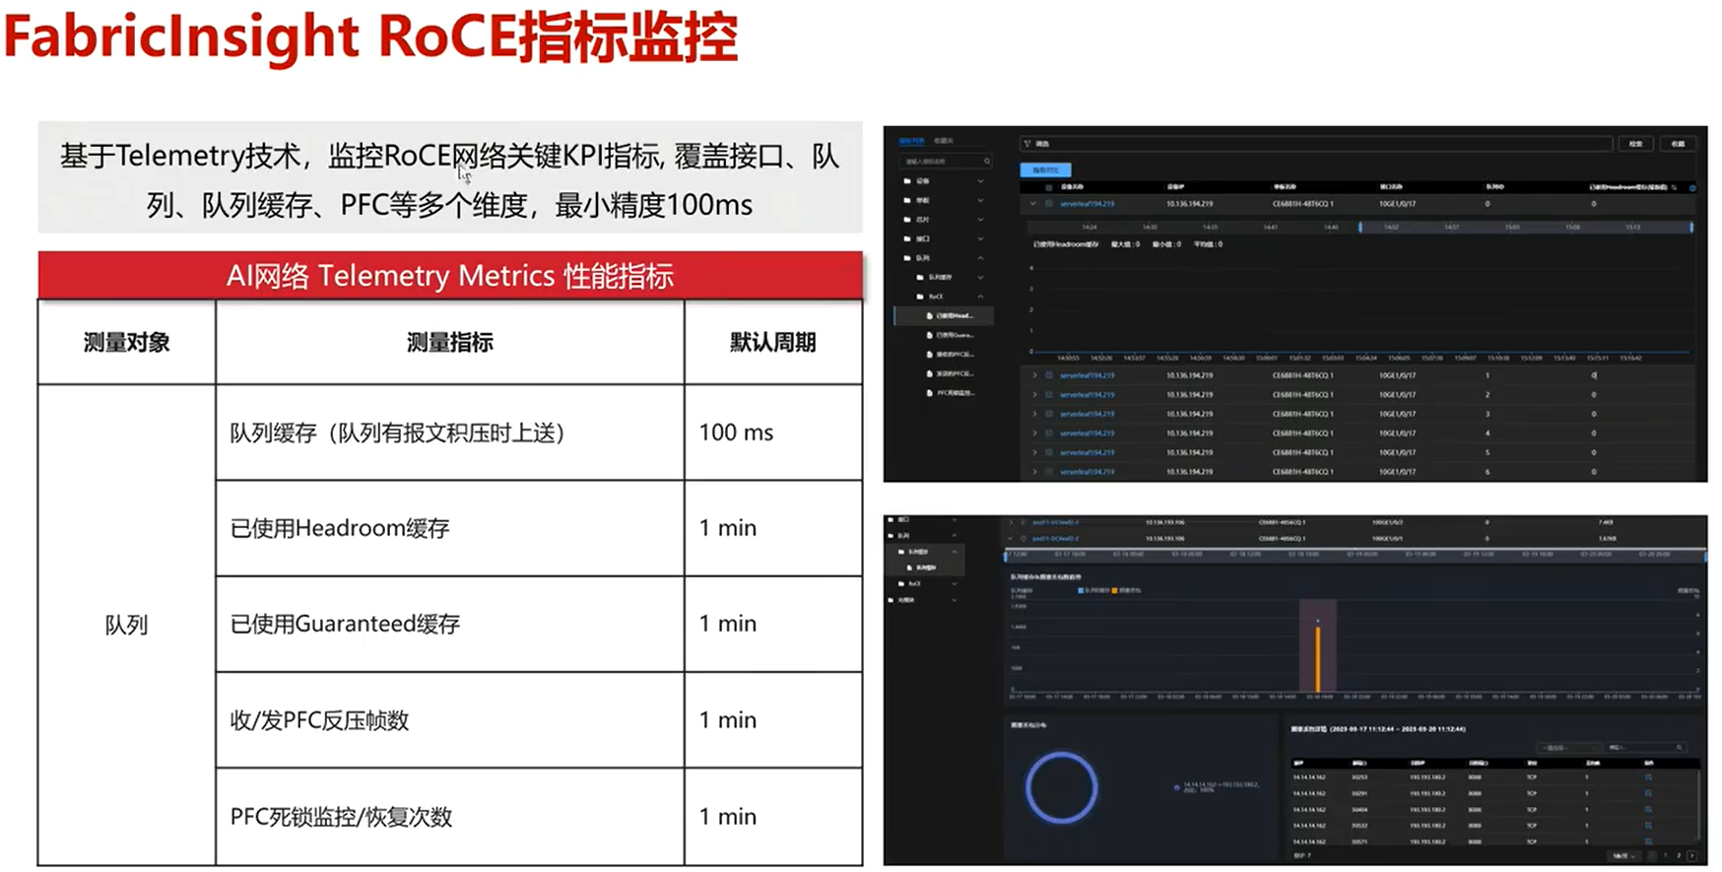Screen dimensions: 1722x872
Task: Switch to the gray second tab in top dashboard sidebar
Action: point(944,141)
